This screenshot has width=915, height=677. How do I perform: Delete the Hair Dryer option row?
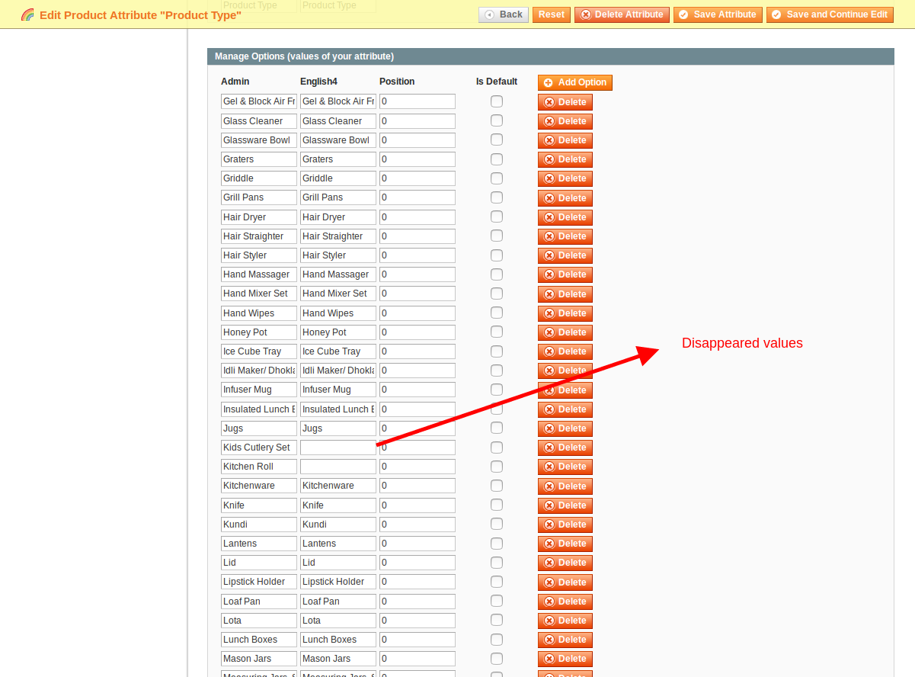tap(565, 217)
